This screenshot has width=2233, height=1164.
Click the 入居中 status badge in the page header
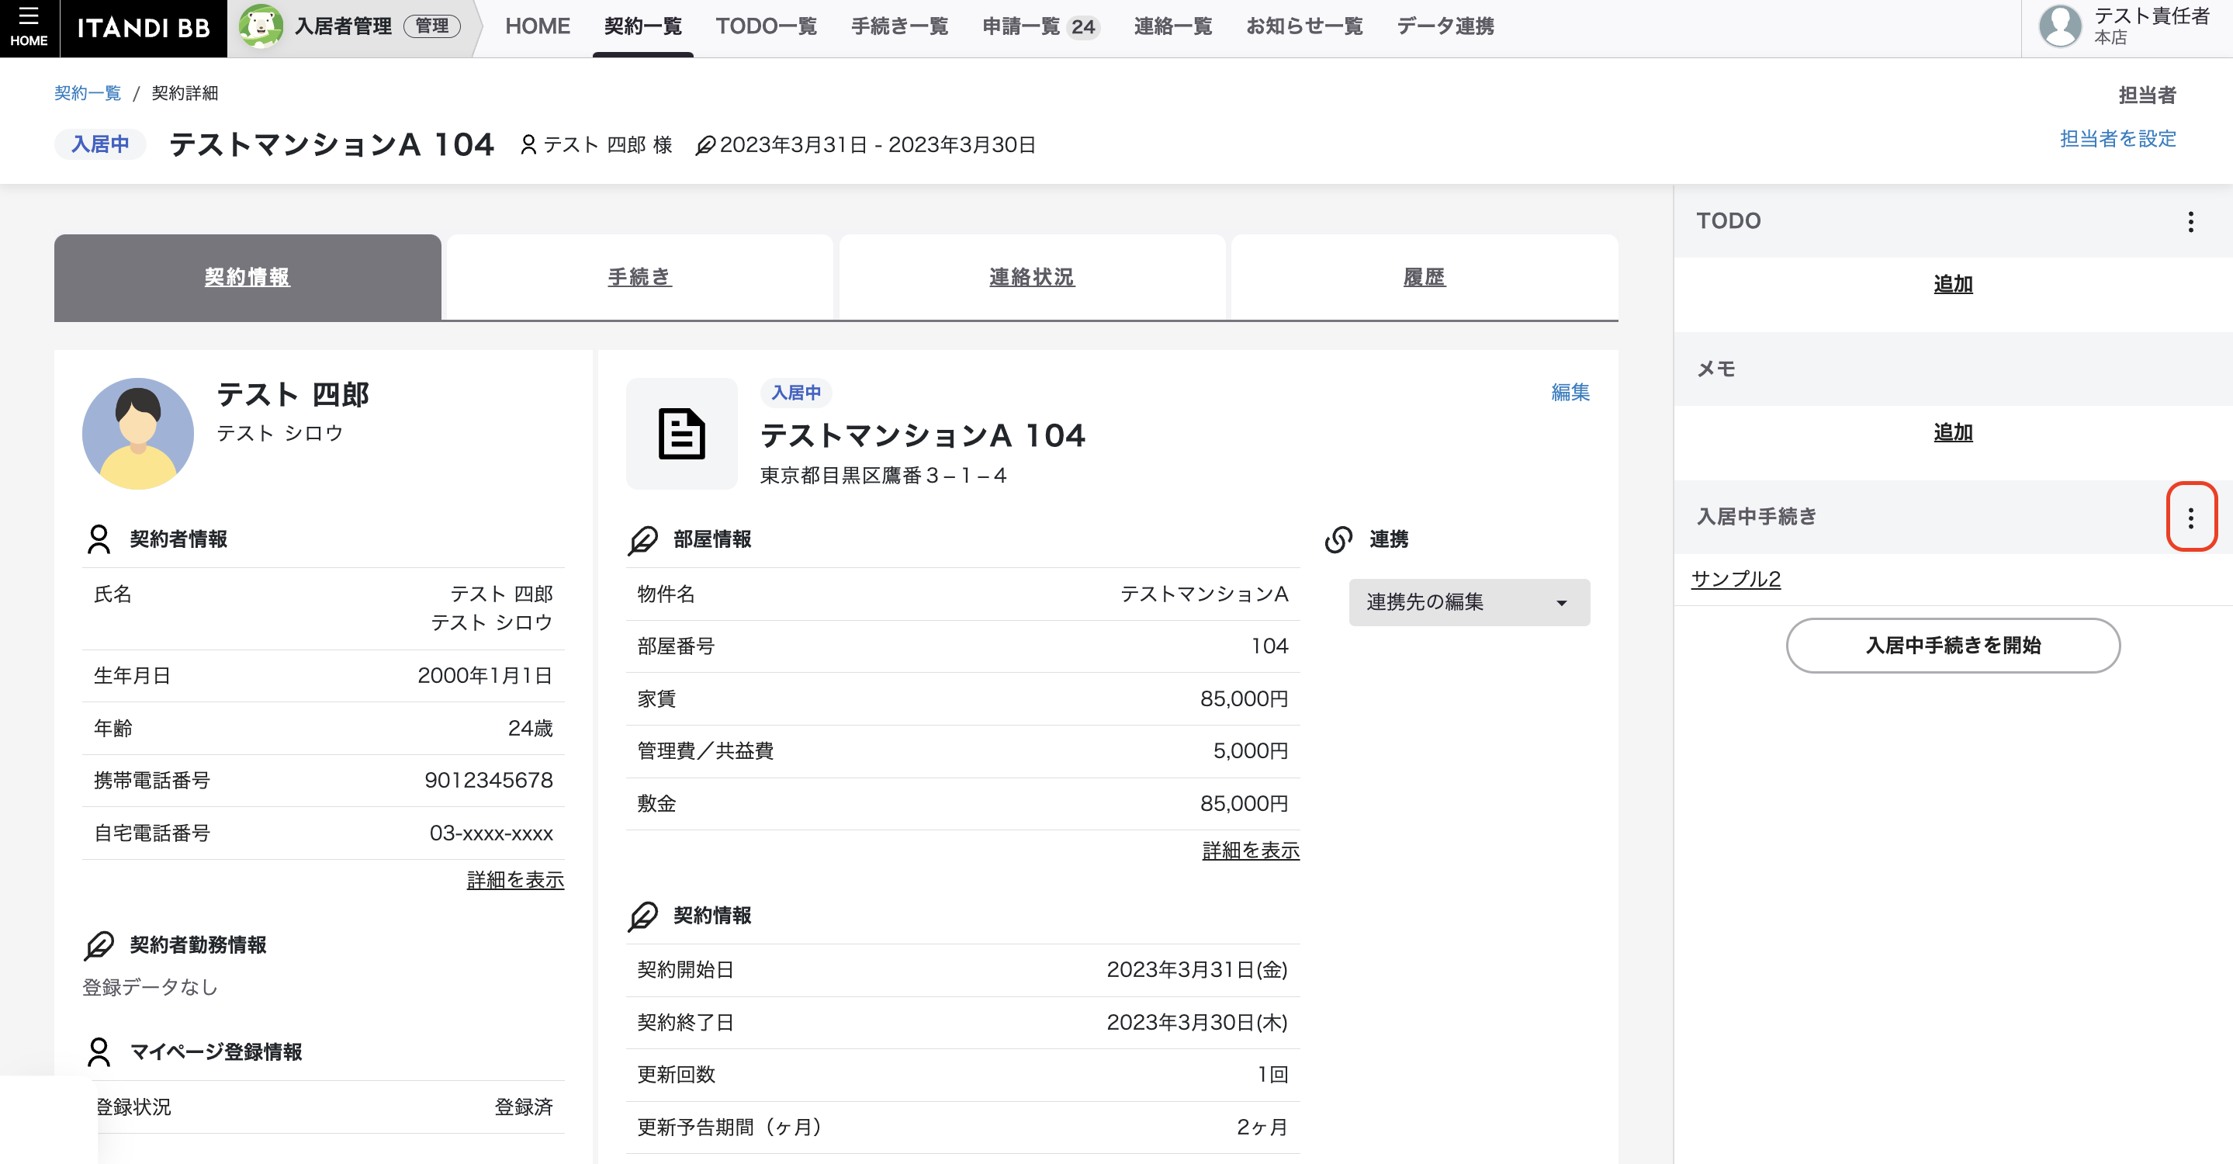click(101, 144)
